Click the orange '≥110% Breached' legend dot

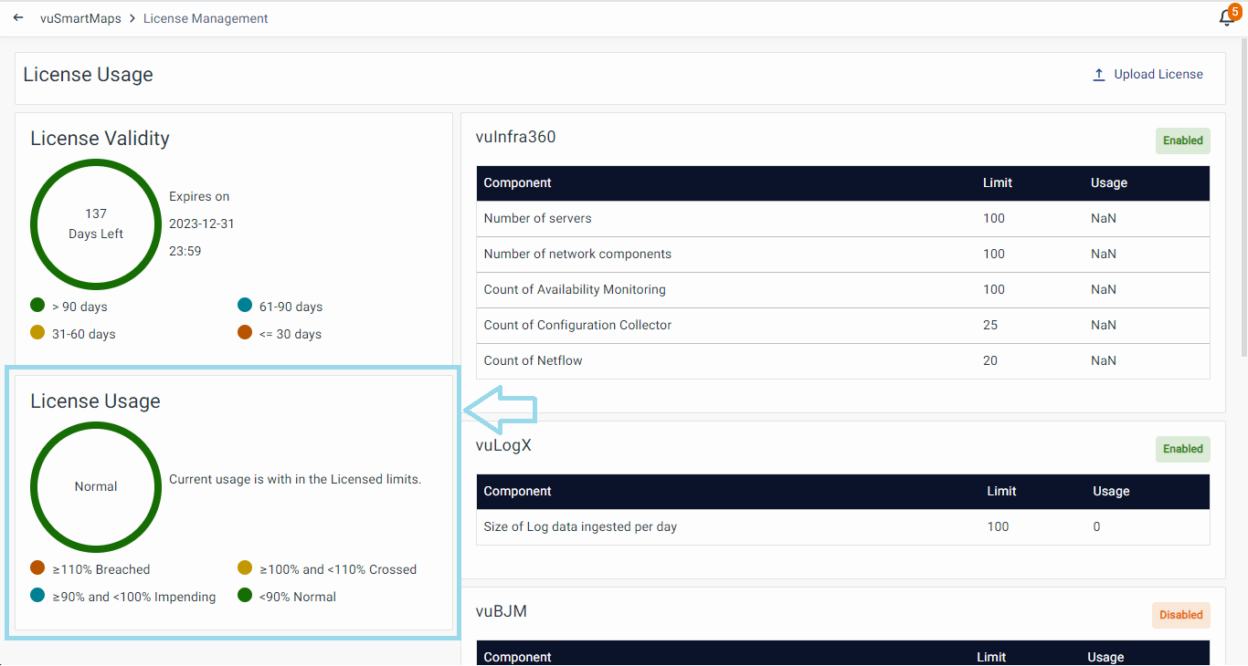click(x=37, y=568)
